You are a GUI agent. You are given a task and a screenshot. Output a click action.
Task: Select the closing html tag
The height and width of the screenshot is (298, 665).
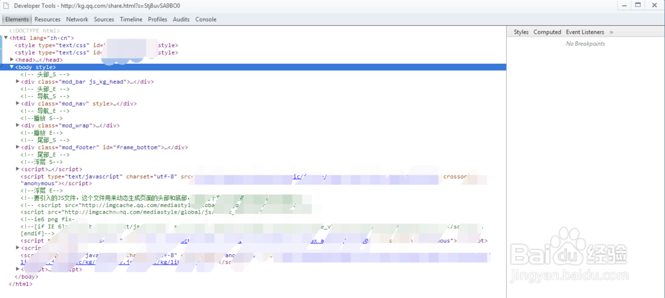point(21,284)
